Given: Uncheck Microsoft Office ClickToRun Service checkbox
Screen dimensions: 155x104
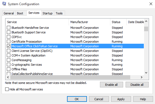Looking at the screenshot, I should coord(9,46).
